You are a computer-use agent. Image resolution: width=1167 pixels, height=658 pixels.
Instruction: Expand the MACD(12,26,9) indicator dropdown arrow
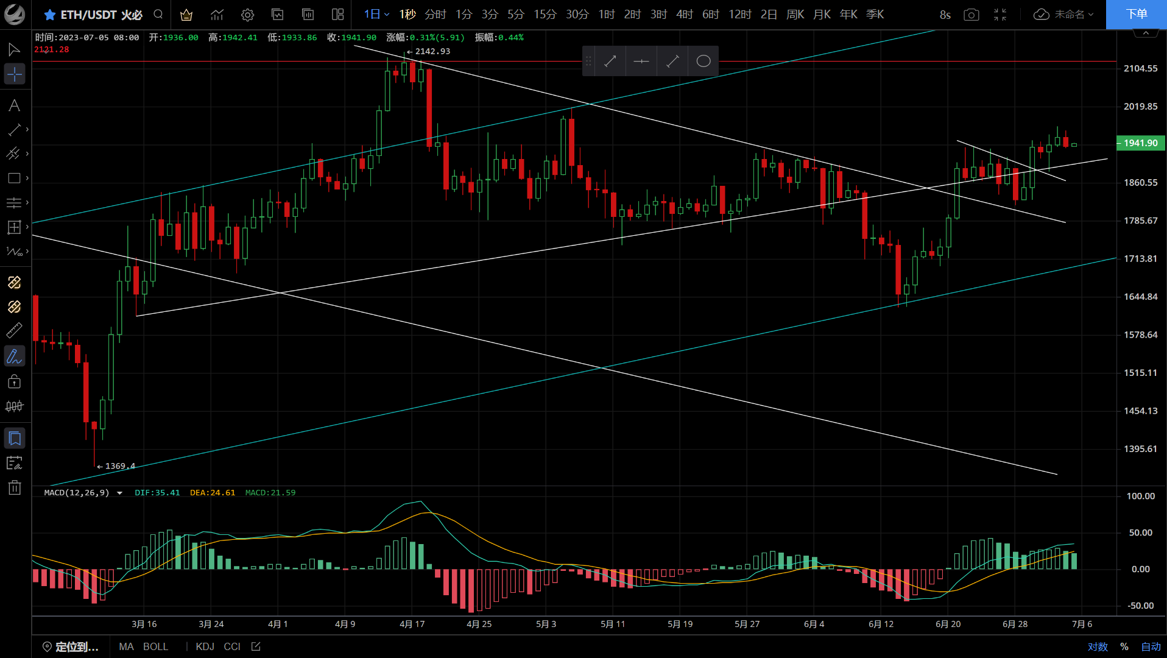click(x=120, y=493)
